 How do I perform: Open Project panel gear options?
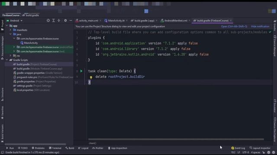[x=65, y=21]
